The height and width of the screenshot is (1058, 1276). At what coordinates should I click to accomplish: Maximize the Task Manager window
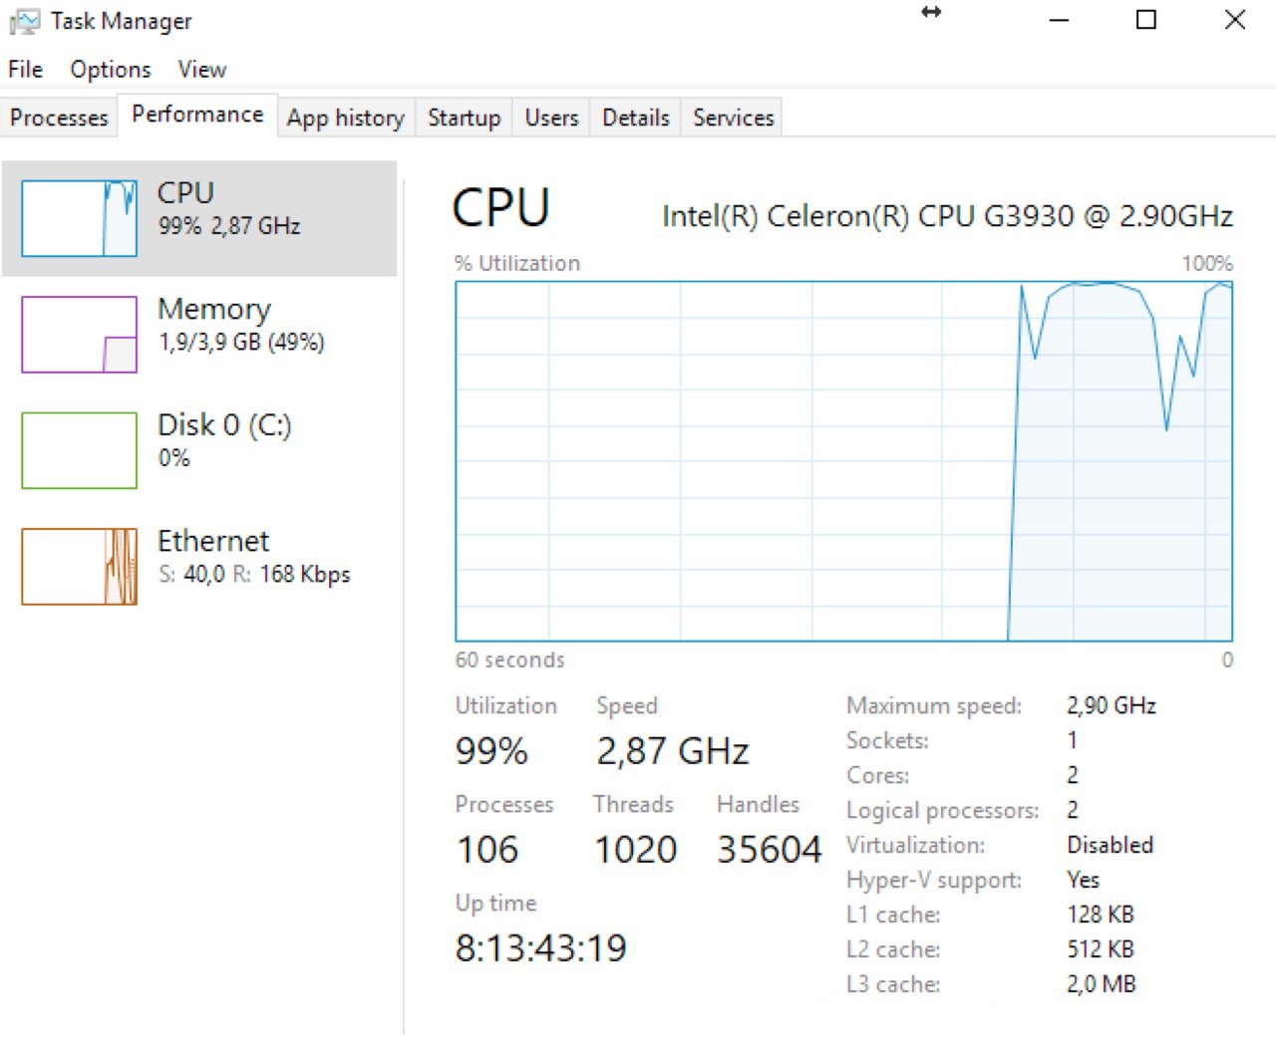point(1146,20)
